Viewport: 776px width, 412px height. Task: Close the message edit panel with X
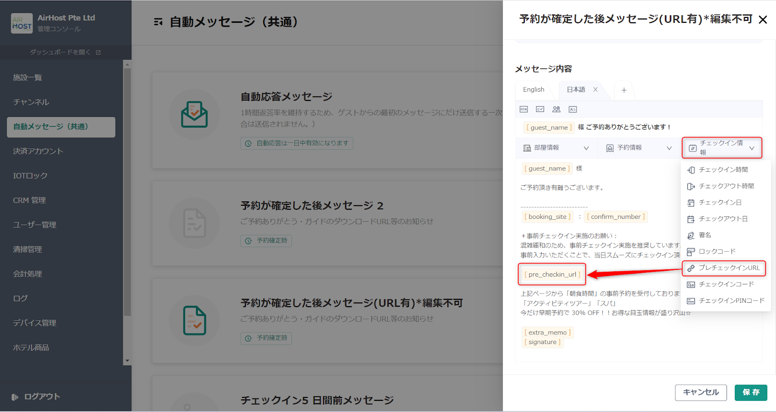[x=763, y=19]
